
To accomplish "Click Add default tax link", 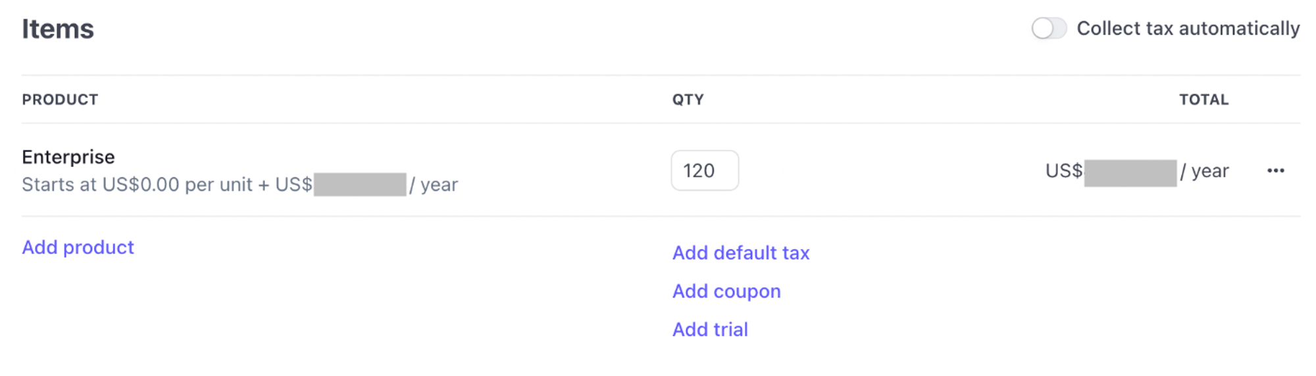I will coord(740,253).
